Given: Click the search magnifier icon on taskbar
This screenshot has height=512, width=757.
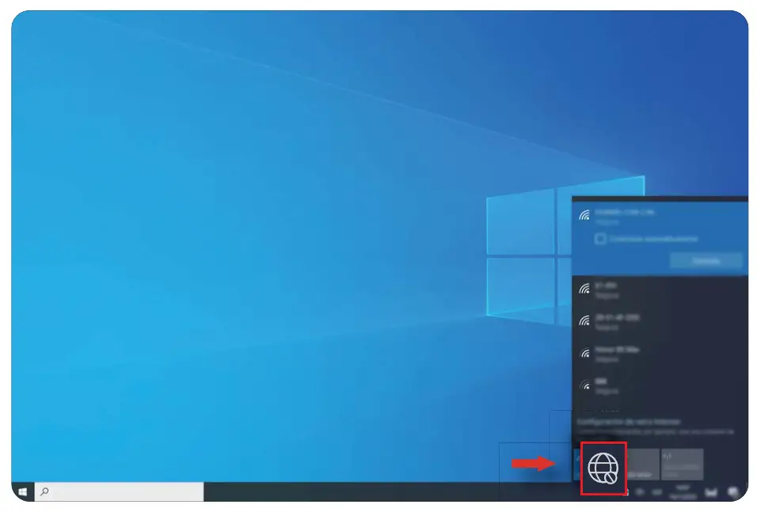Looking at the screenshot, I should tap(44, 492).
